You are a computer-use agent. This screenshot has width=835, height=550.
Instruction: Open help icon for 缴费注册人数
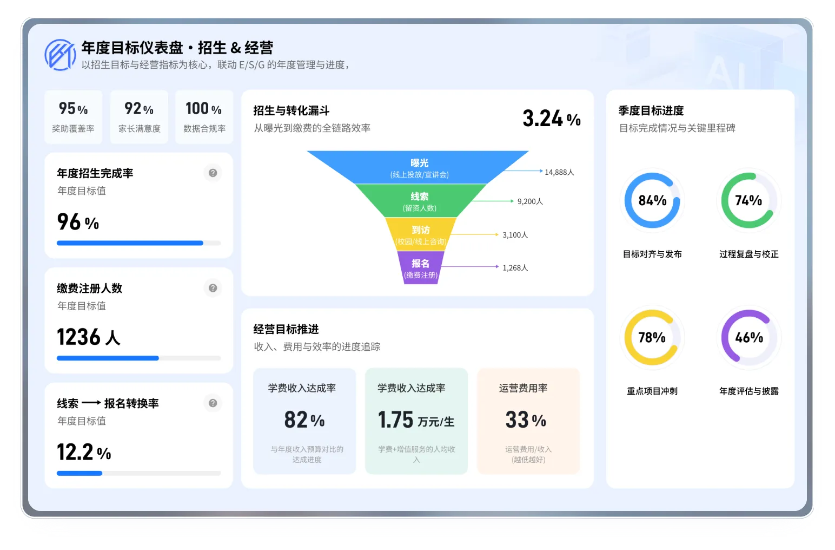(x=213, y=288)
